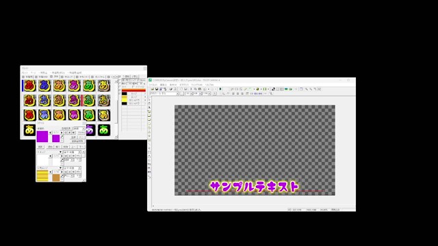Apply the green あ style on a black background
This screenshot has height=246, width=438.
(x=103, y=130)
